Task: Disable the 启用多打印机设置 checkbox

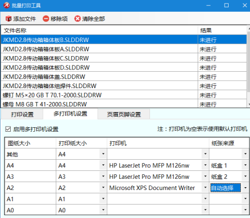Action: click(x=8, y=129)
